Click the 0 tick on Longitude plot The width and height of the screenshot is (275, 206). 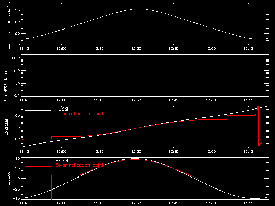pyautogui.click(x=19, y=127)
